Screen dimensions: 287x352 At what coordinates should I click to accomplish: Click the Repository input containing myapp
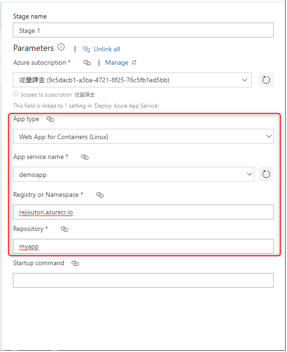point(143,246)
